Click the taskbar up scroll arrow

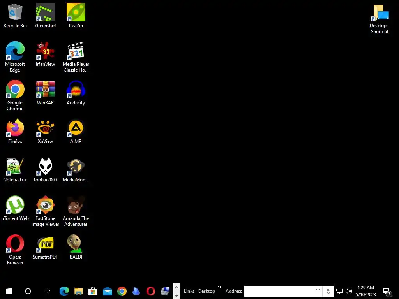[x=177, y=287]
